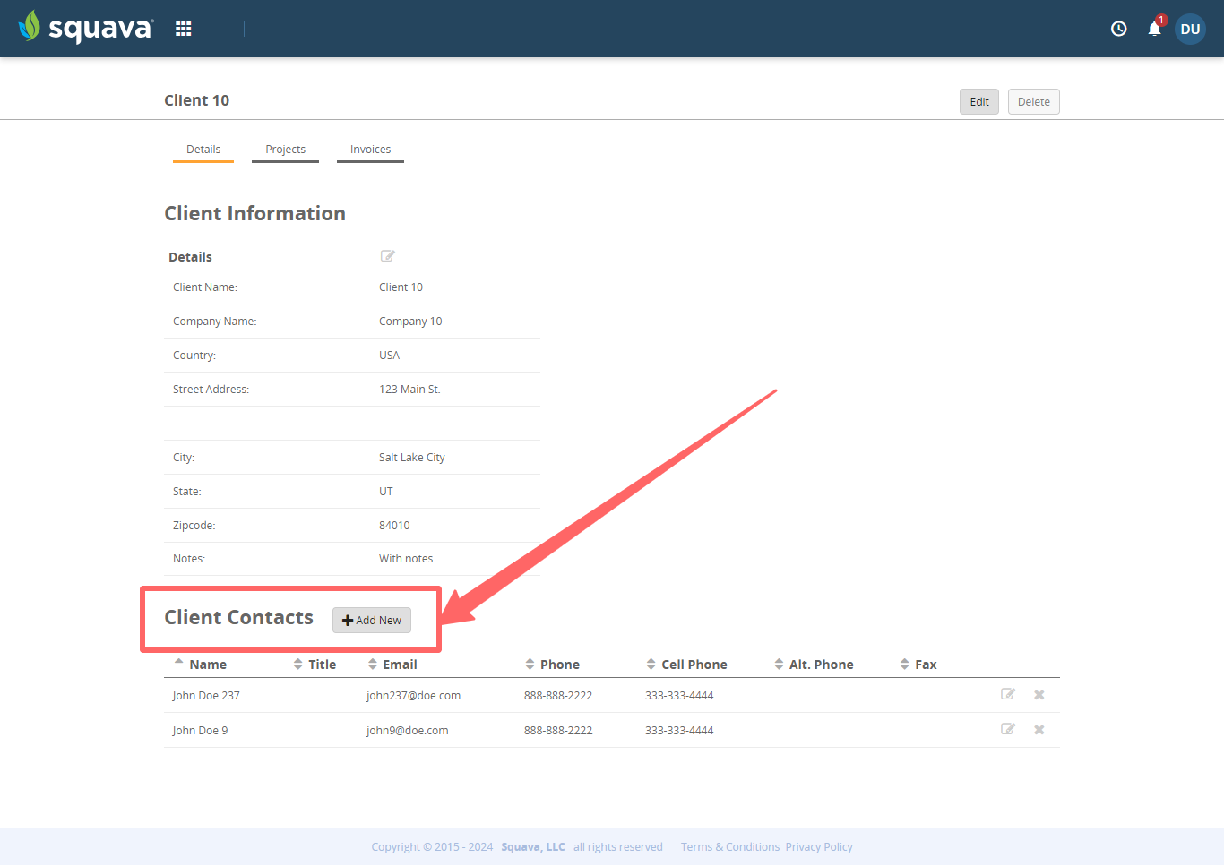The height and width of the screenshot is (866, 1224).
Task: Click the Delete client button
Action: click(x=1033, y=101)
